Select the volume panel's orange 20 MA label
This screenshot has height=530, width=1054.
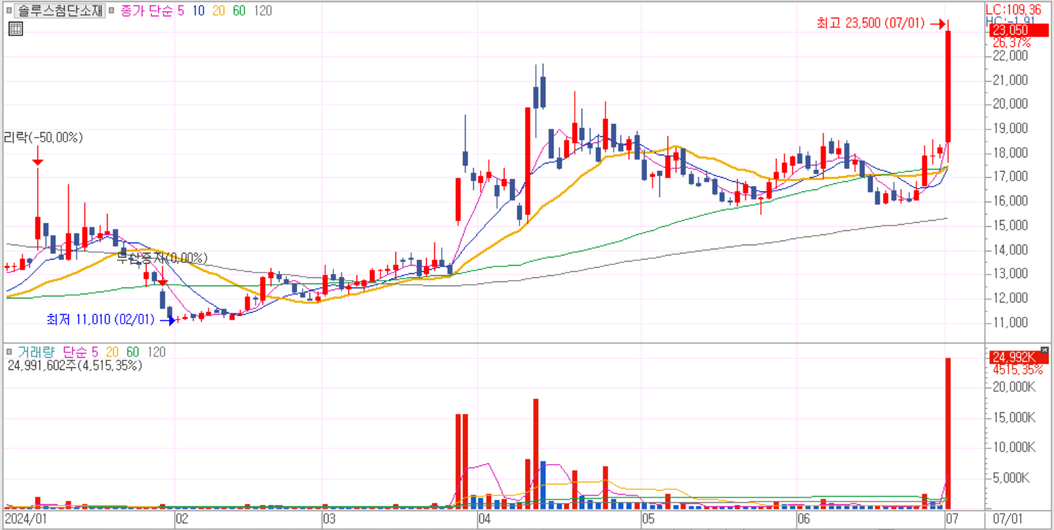[113, 352]
